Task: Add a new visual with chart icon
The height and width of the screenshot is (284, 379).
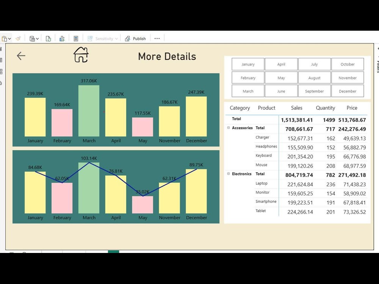Action: click(62, 39)
